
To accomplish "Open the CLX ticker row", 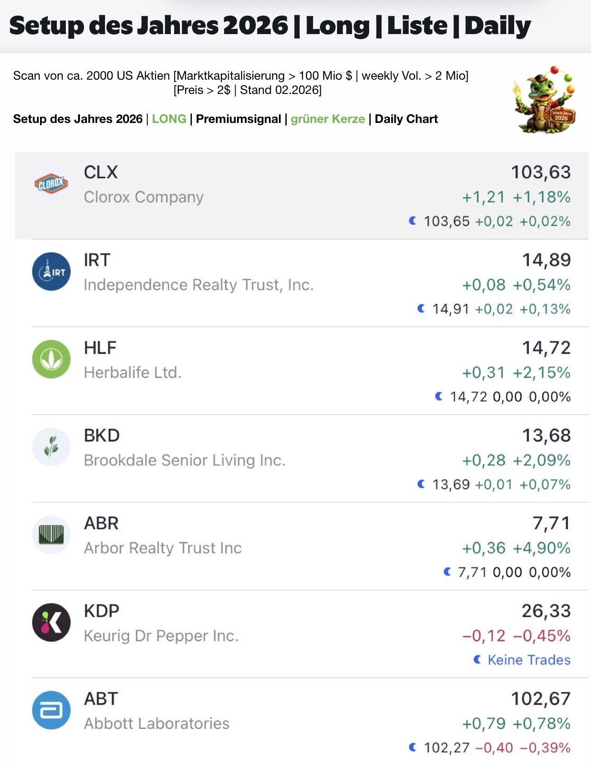I will coord(101,172).
